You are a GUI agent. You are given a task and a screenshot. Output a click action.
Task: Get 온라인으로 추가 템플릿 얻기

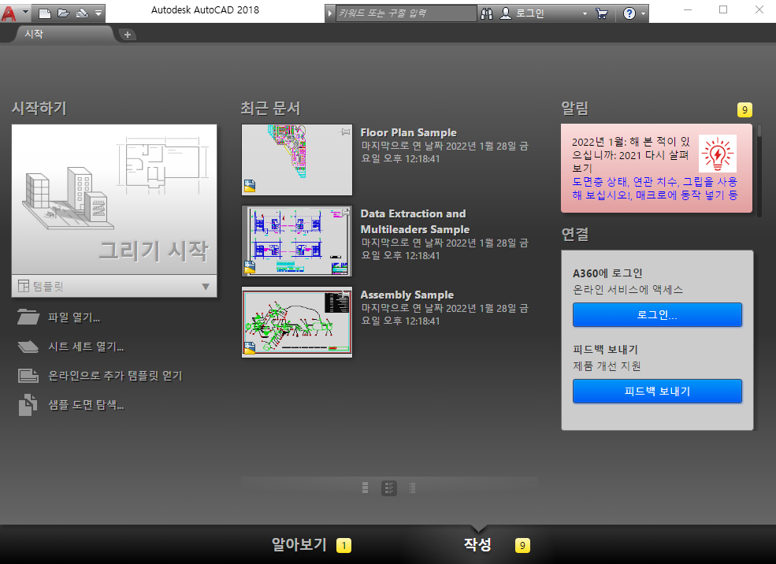pos(115,376)
